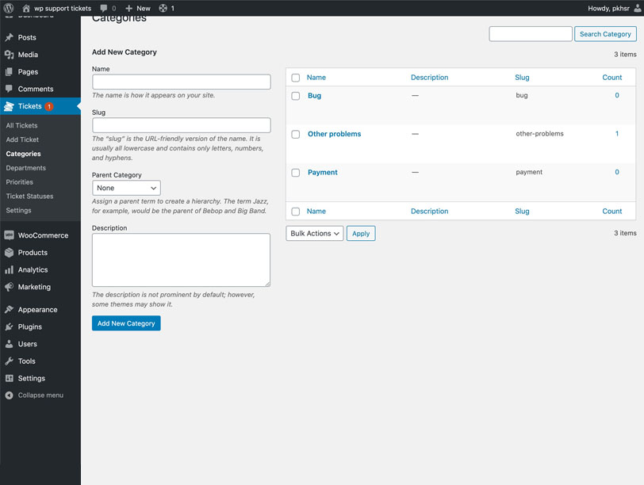Screen dimensions: 644x485
Task: Click the WooCommerce icon in sidebar
Action: (9, 235)
